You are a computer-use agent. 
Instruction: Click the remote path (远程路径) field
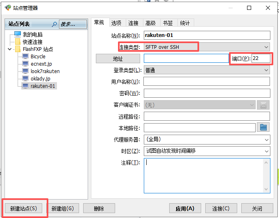(x=207, y=117)
